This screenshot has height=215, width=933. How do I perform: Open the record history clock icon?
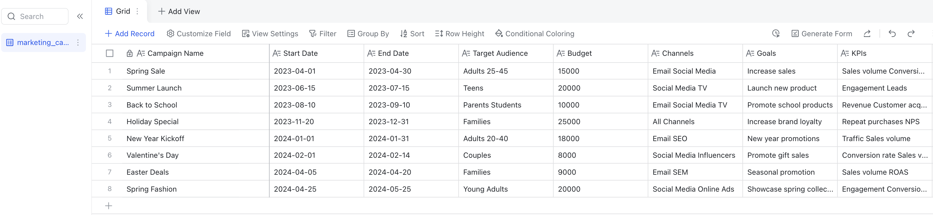[x=776, y=34]
